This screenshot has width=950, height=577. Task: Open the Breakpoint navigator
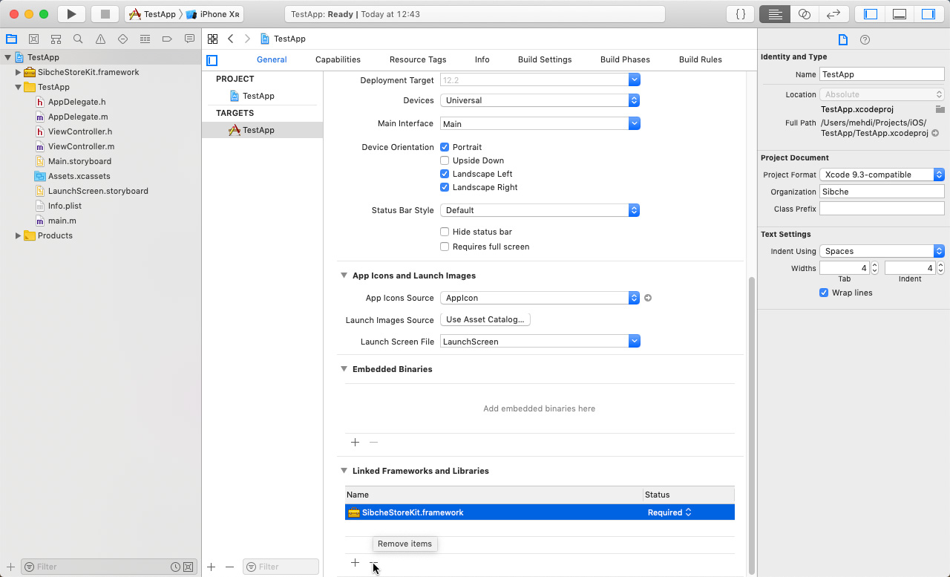[167, 39]
